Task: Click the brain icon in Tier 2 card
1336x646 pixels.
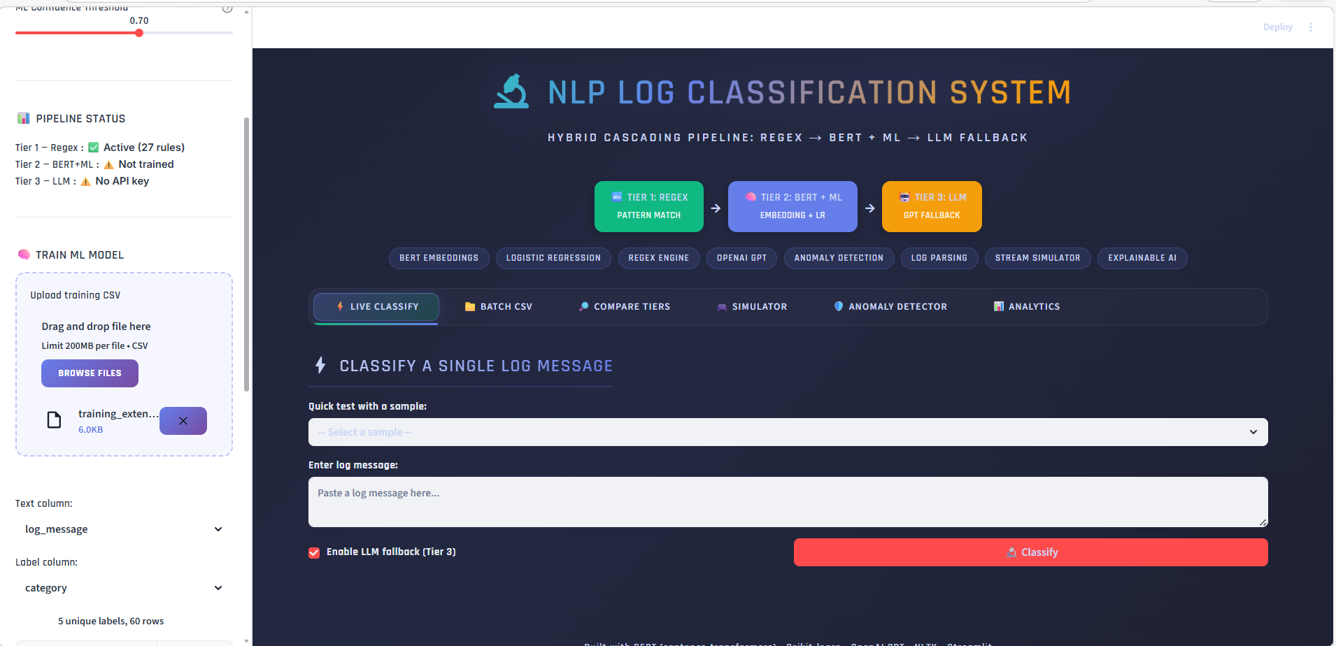Action: 751,197
